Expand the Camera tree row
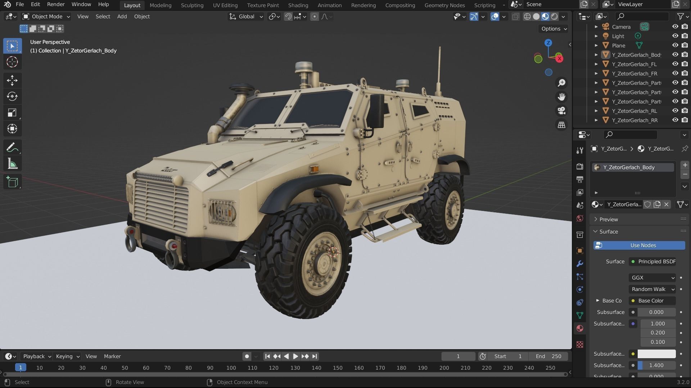 pyautogui.click(x=596, y=27)
